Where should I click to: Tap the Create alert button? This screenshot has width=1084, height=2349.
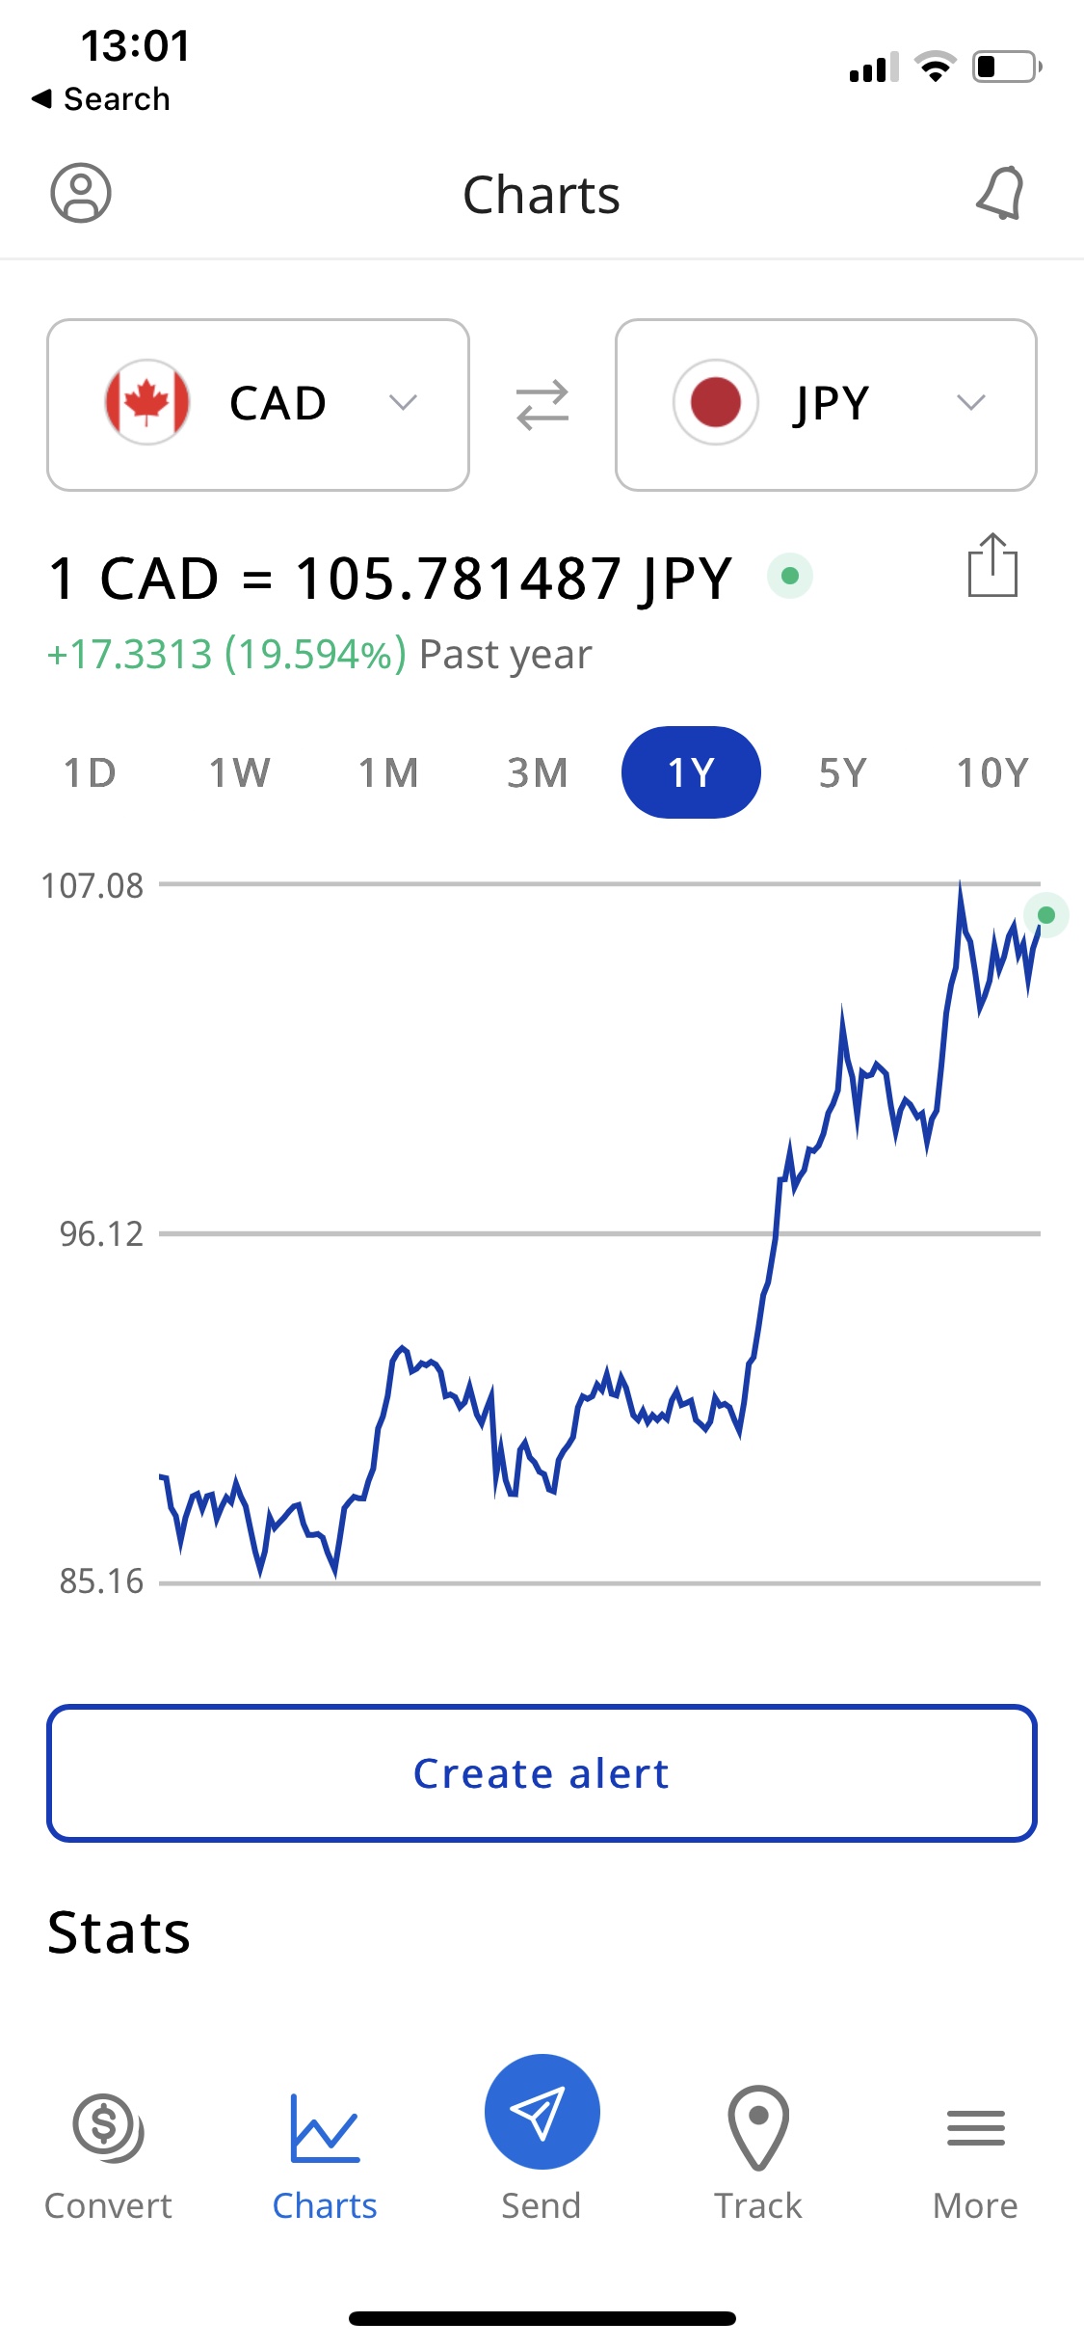click(x=542, y=1773)
